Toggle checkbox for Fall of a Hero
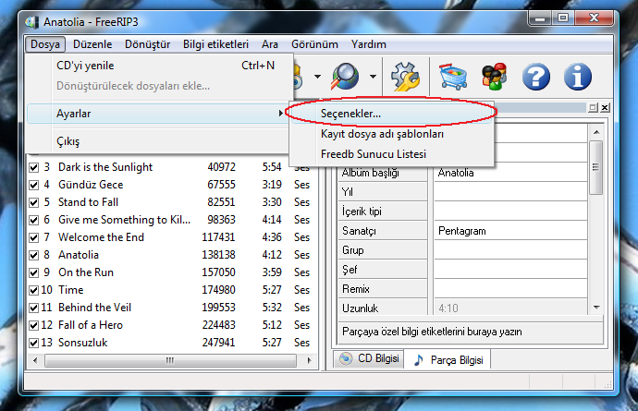 pos(34,325)
